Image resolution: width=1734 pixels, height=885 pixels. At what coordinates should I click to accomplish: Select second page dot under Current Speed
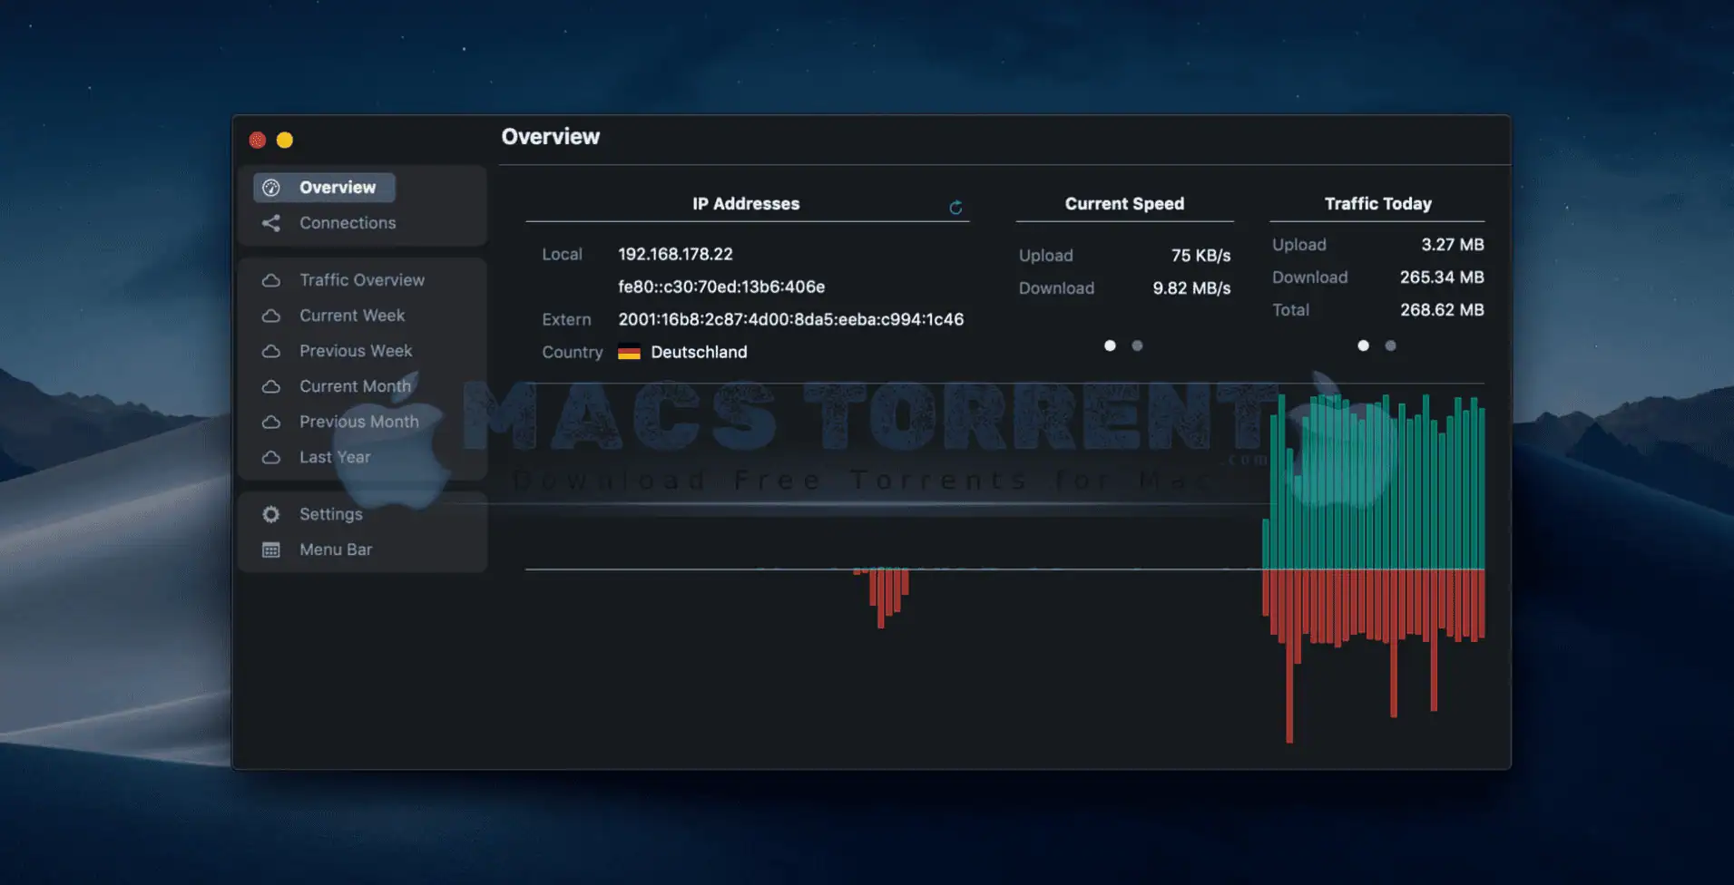[x=1137, y=345]
